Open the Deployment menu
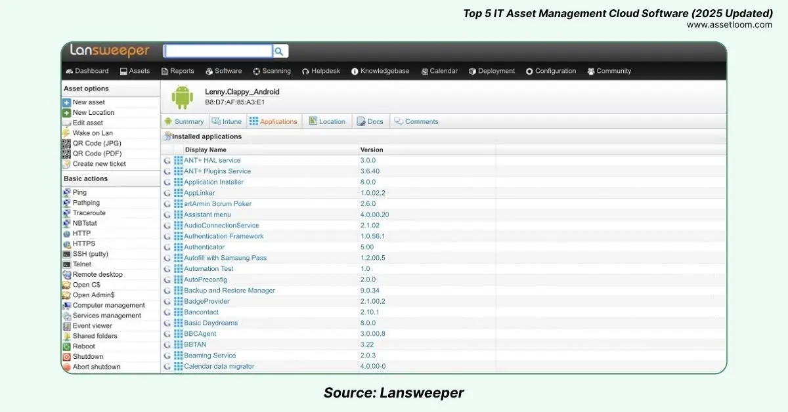Screen dimensions: 788x412 pyautogui.click(x=492, y=71)
